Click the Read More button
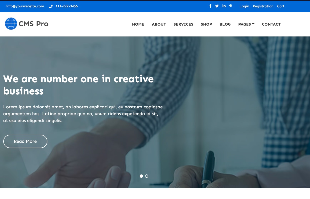Image resolution: width=310 pixels, height=199 pixels. (25, 141)
